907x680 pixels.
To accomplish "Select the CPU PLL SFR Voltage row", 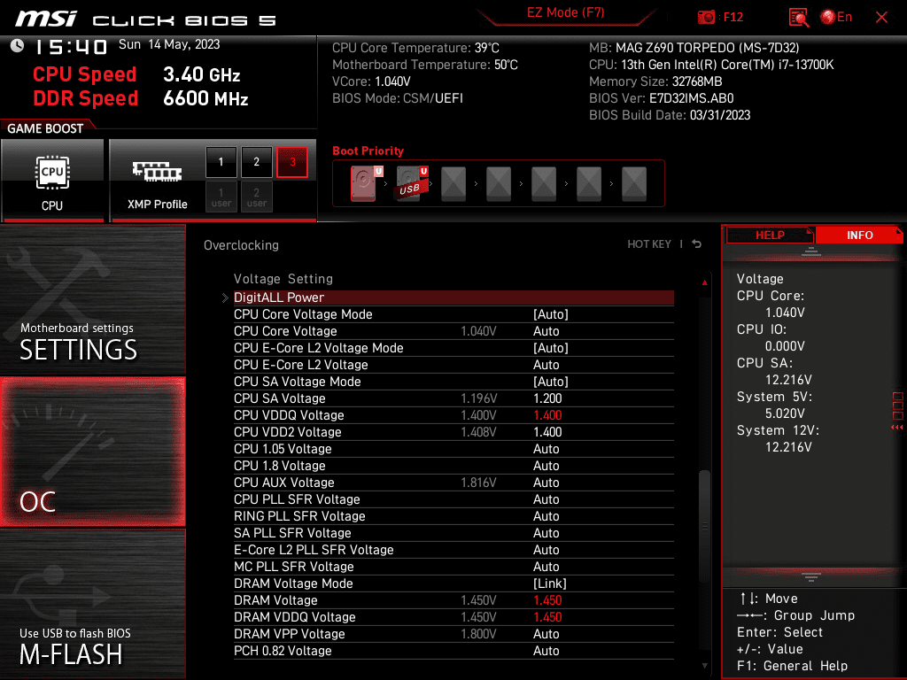I will pyautogui.click(x=453, y=499).
